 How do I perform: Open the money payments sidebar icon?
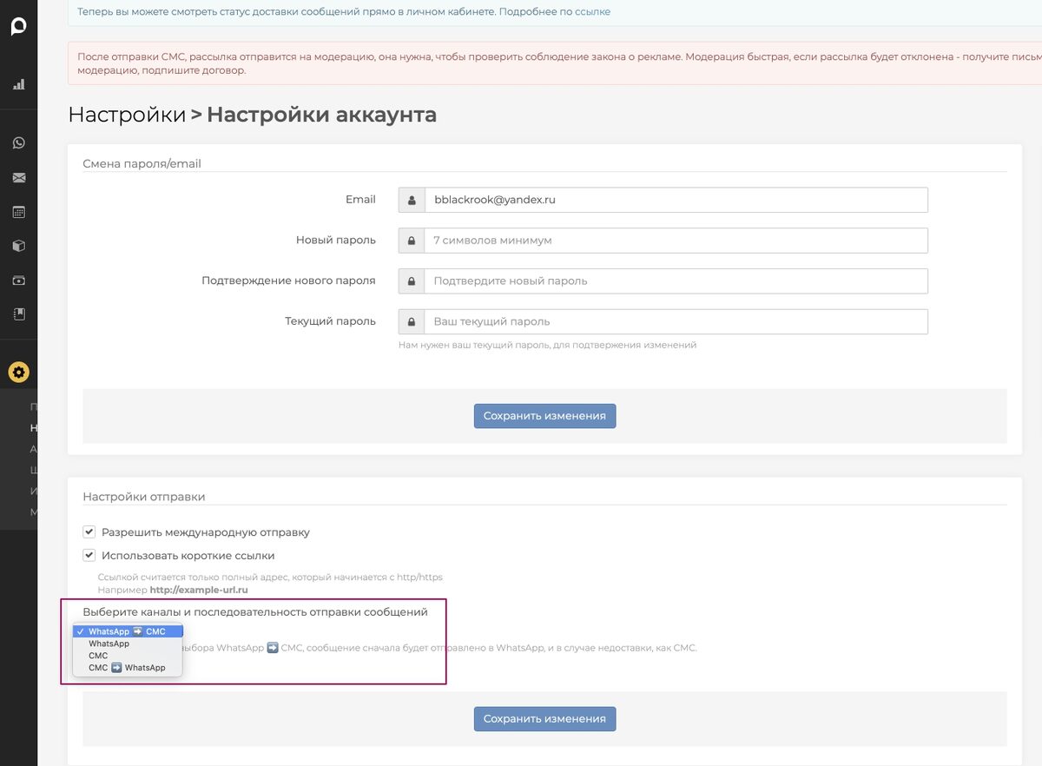(x=18, y=281)
